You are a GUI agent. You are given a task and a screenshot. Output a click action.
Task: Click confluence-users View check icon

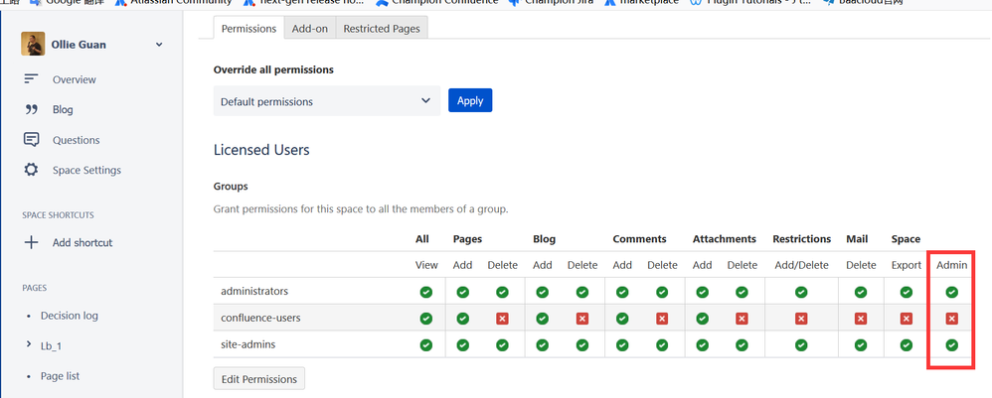tap(425, 319)
